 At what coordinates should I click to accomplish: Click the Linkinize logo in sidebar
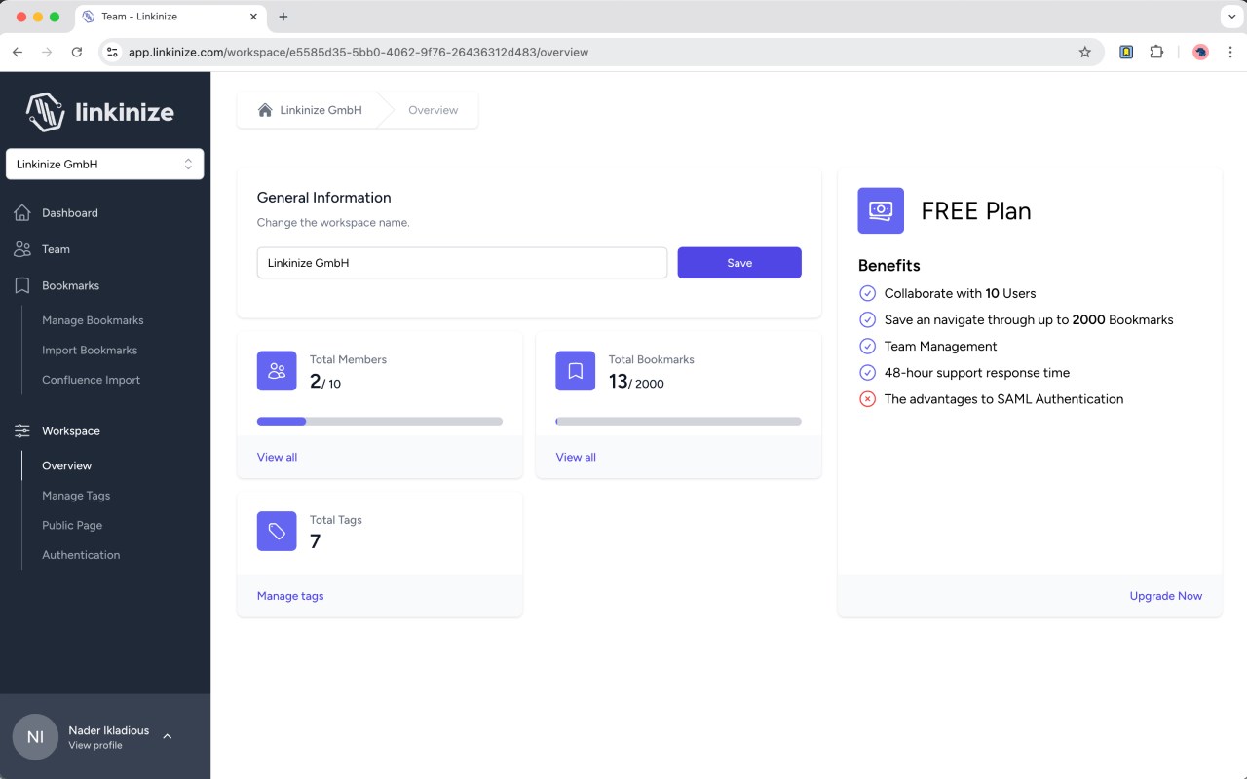click(x=100, y=112)
